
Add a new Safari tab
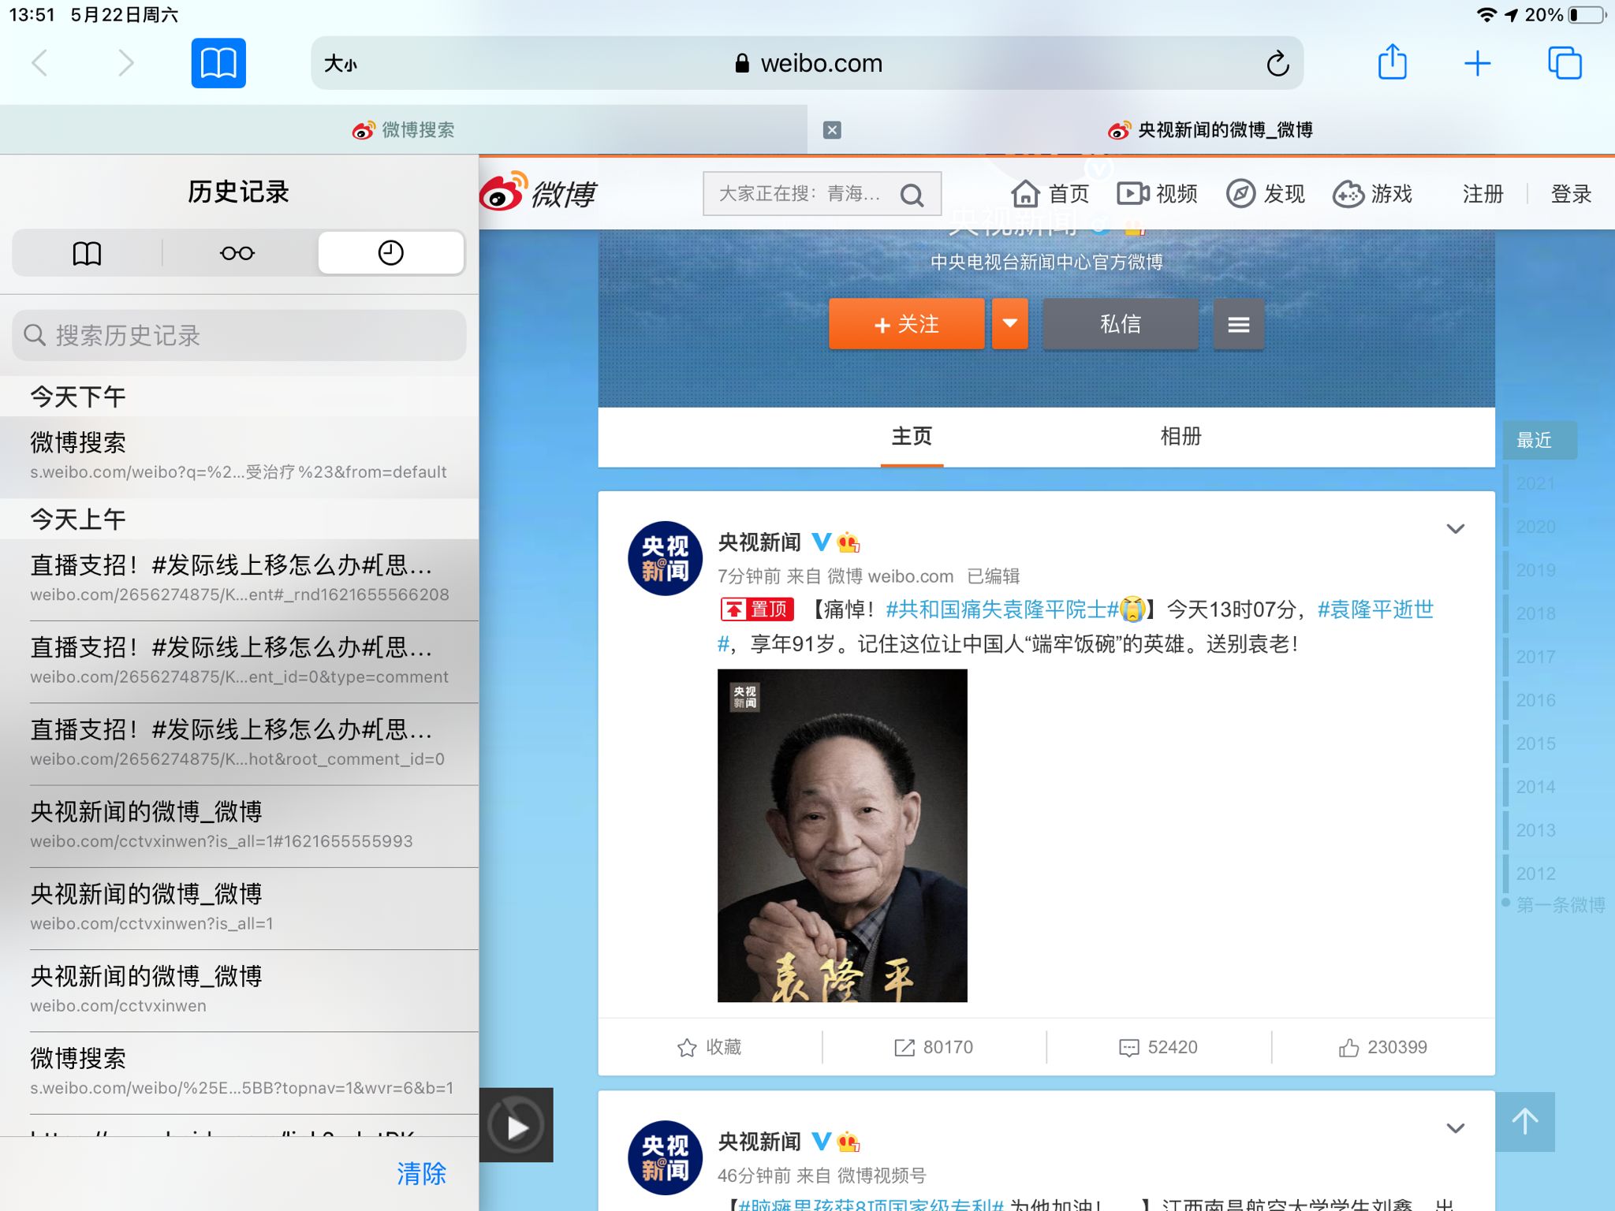[1478, 63]
